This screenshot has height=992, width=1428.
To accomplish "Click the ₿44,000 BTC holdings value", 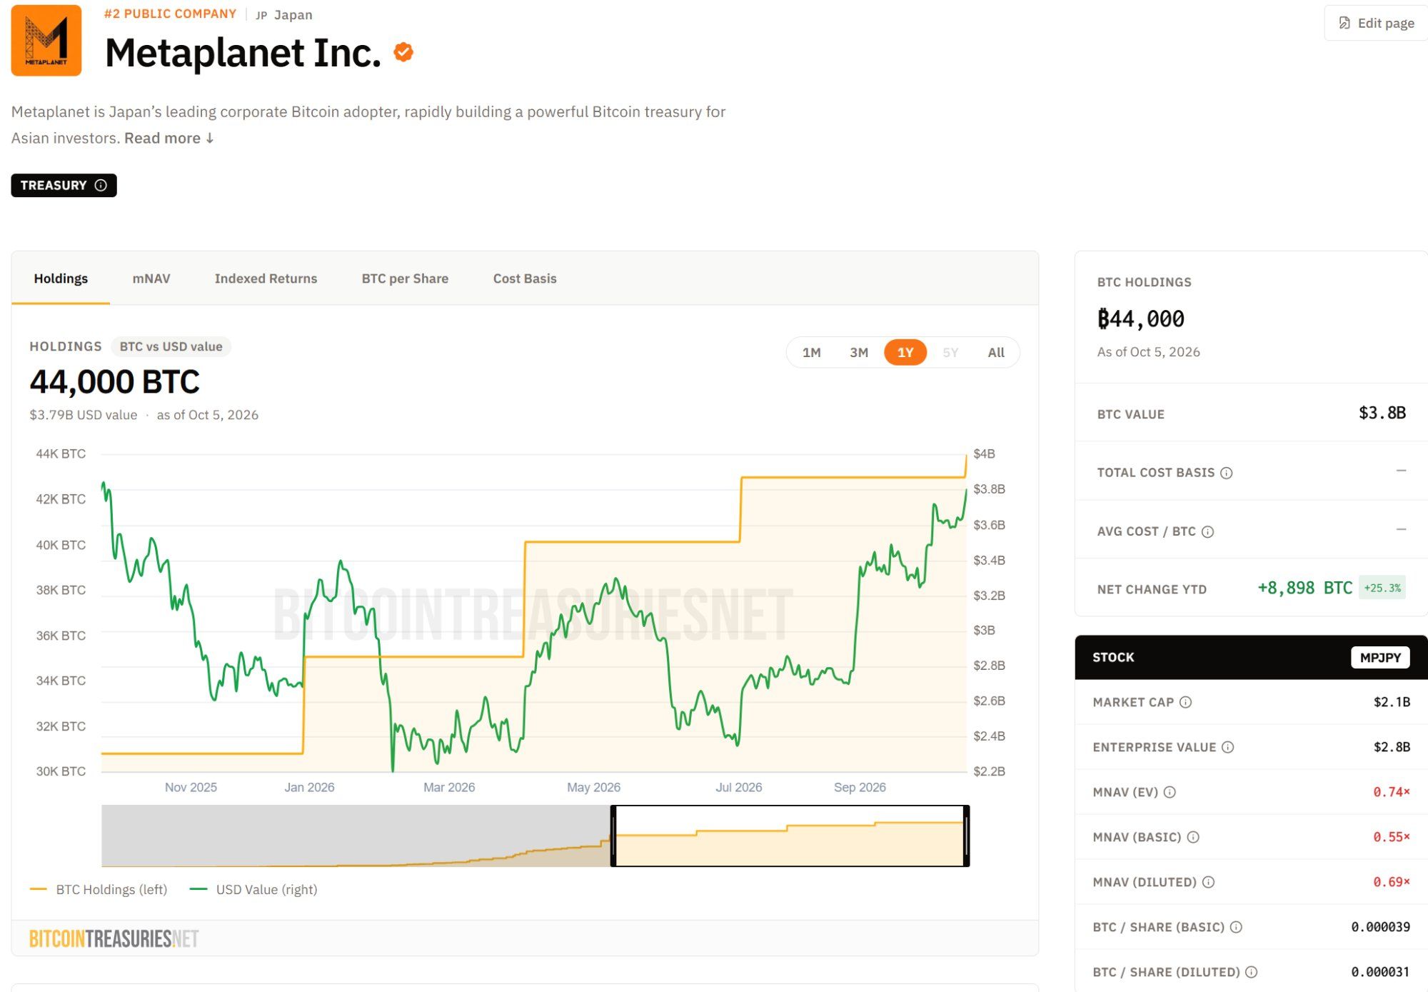I will [1141, 319].
